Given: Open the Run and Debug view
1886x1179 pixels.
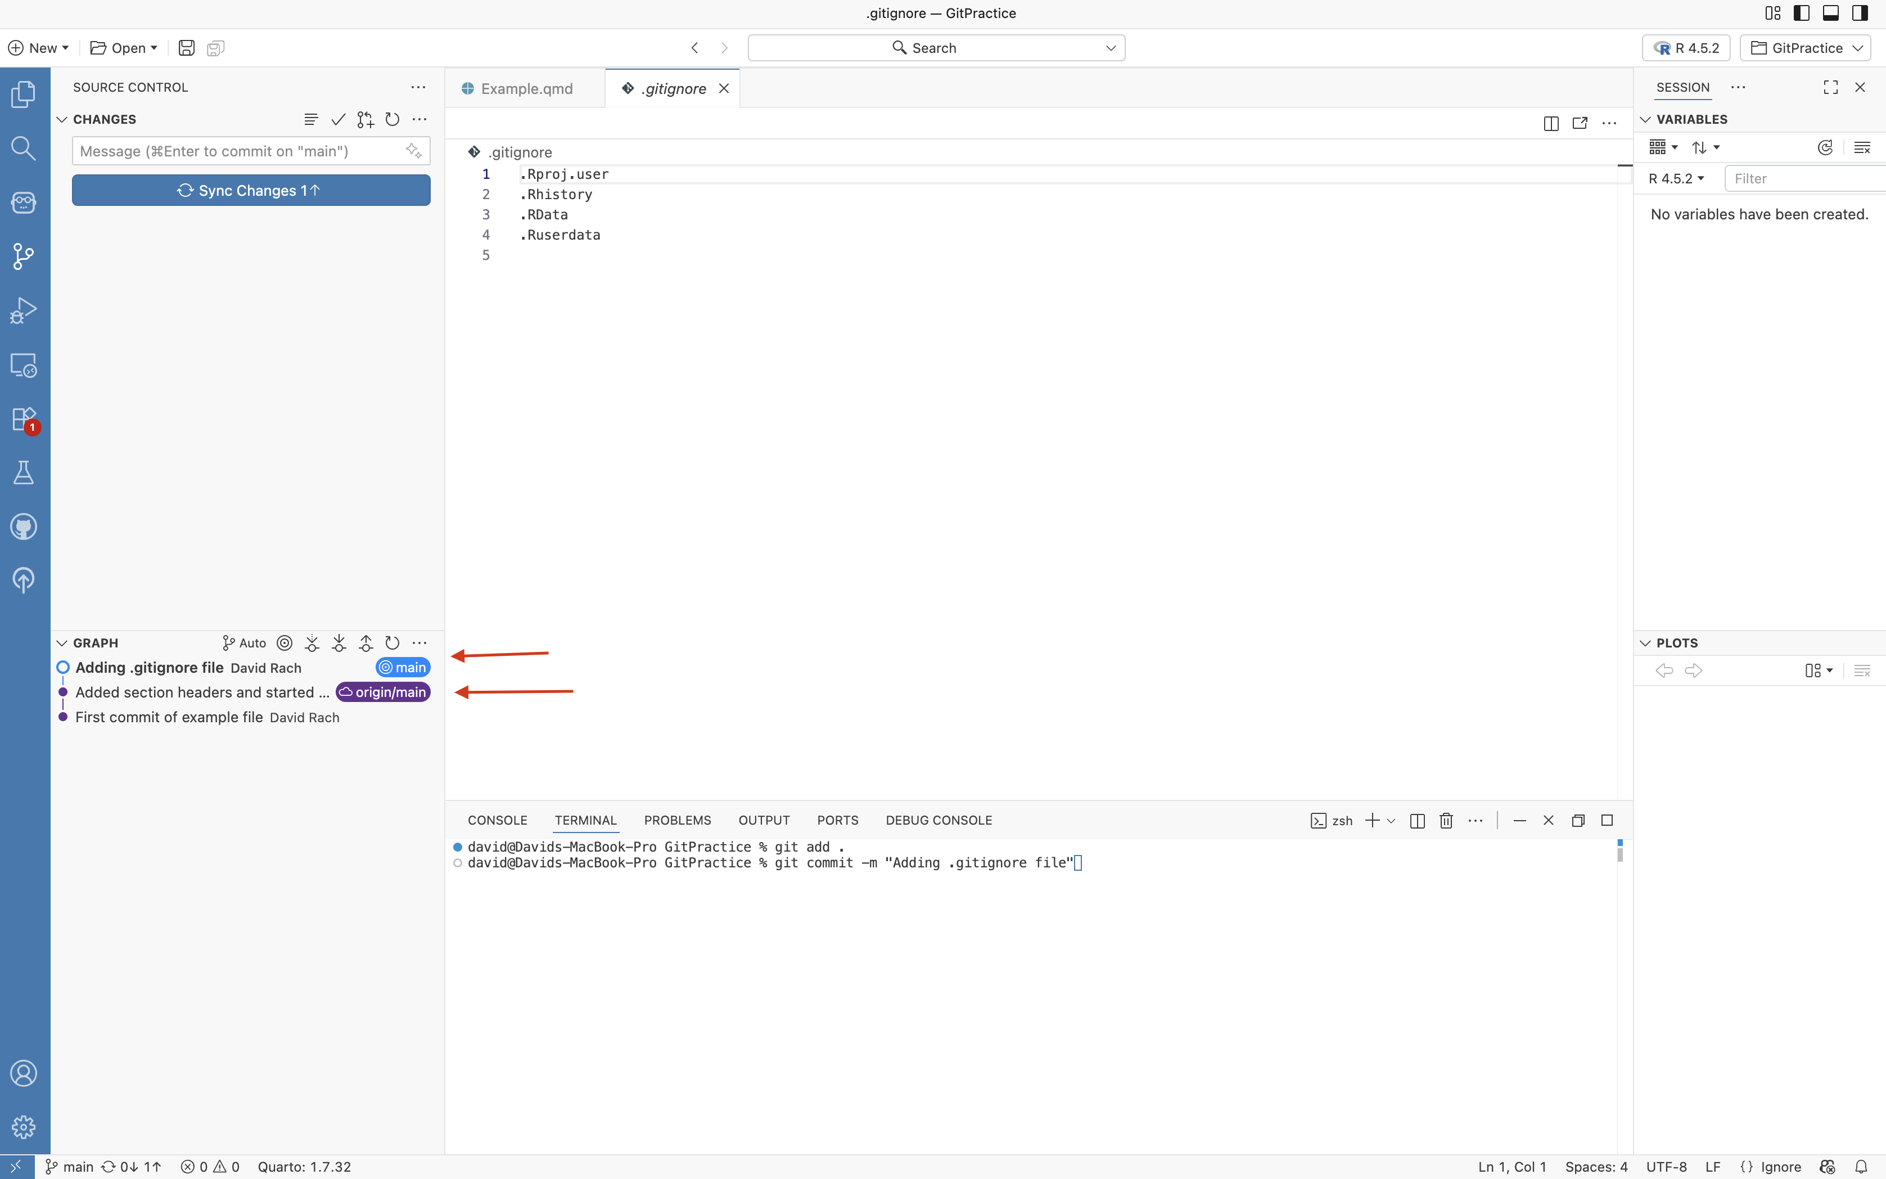Looking at the screenshot, I should [x=24, y=310].
